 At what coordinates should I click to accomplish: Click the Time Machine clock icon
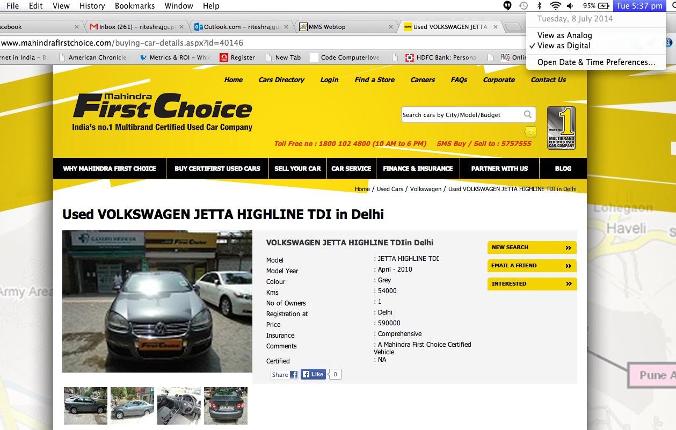click(524, 6)
